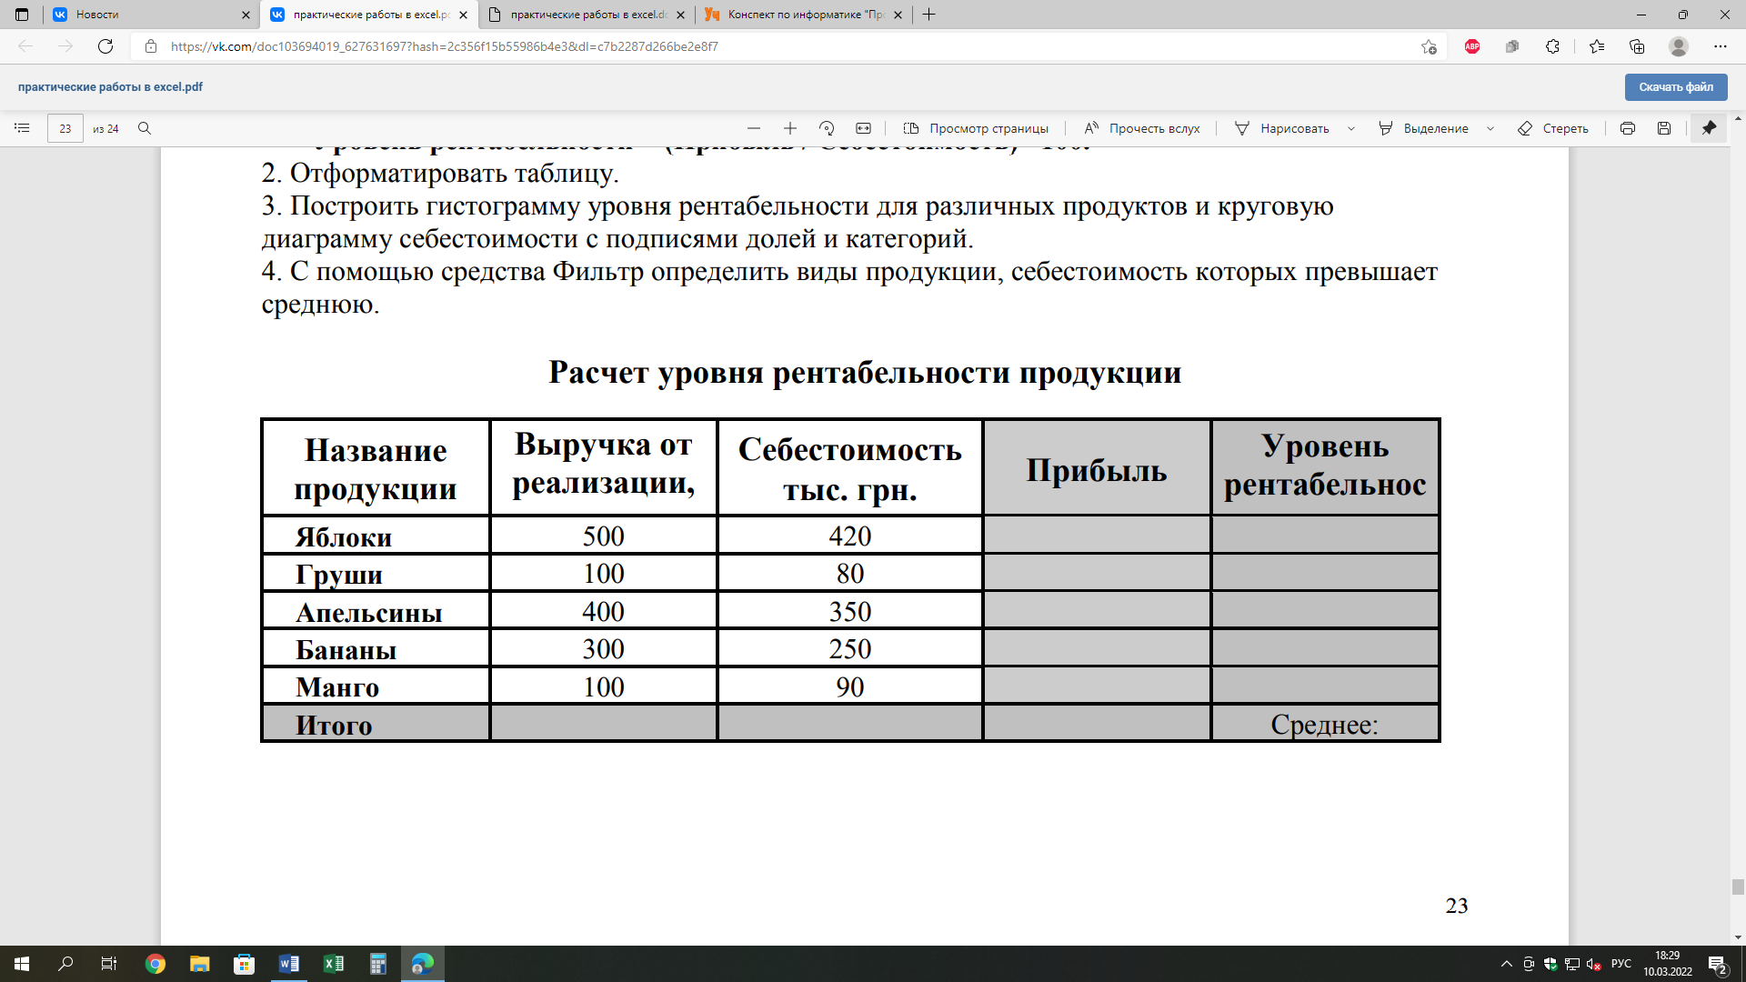
Task: Start Прочесть вслух read aloud
Action: pyautogui.click(x=1142, y=128)
